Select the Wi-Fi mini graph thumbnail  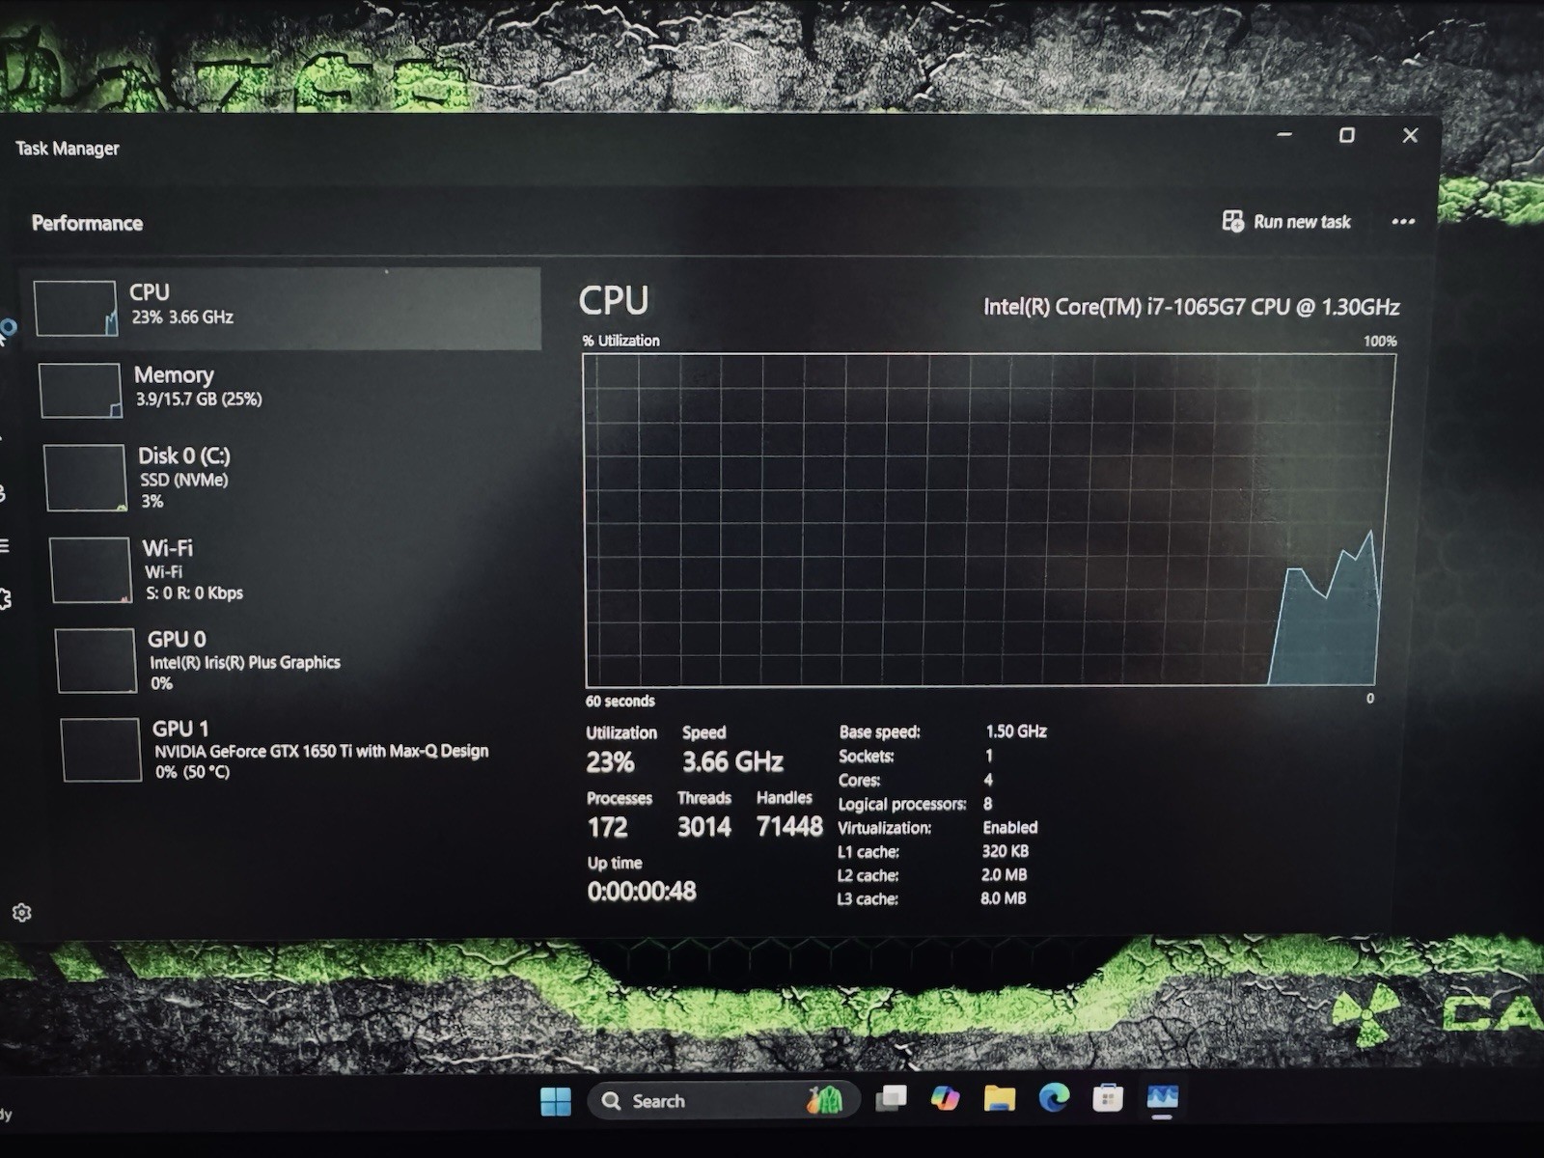pyautogui.click(x=90, y=570)
